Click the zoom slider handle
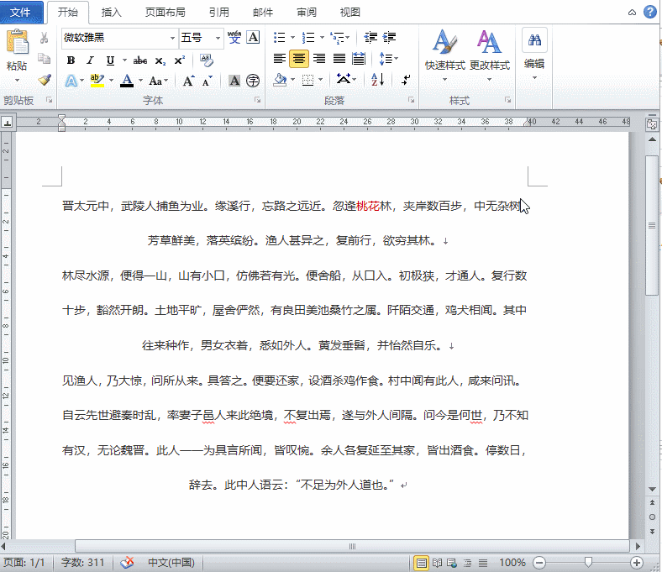Screen dimensions: 662x572 tap(588, 563)
